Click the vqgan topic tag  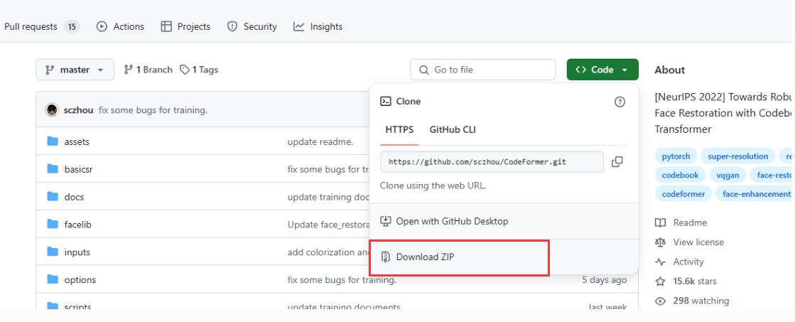tap(728, 176)
